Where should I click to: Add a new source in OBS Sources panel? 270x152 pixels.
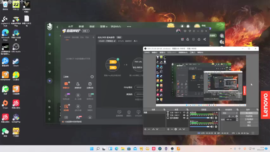[168, 129]
